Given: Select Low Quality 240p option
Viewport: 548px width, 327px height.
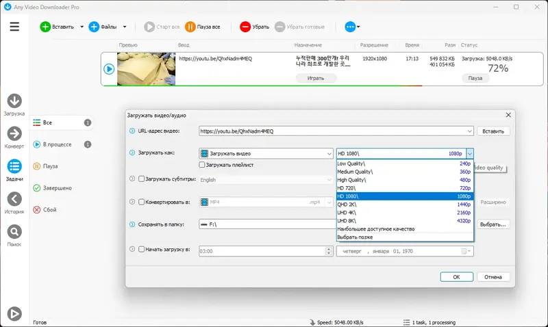Looking at the screenshot, I should tap(404, 163).
